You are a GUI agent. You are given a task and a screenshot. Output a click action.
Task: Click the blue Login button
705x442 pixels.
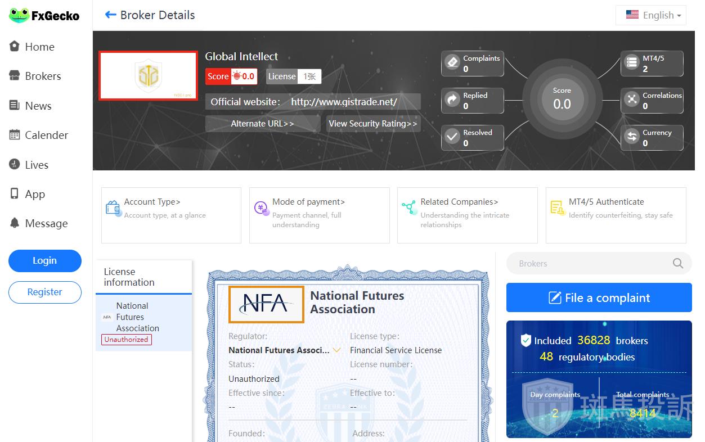click(44, 260)
